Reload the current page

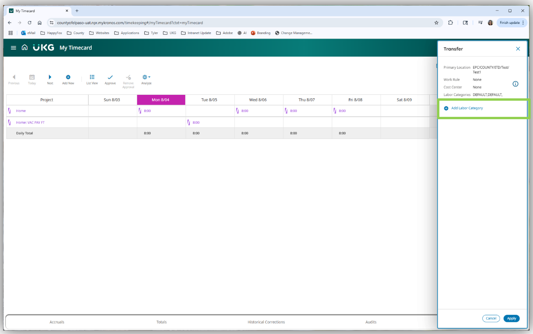tap(30, 23)
